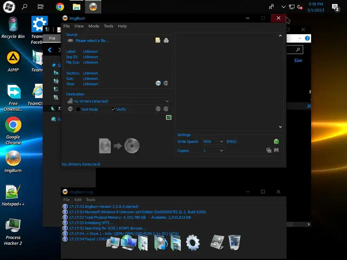
Task: Click the 'No Writers Detected!' status bar text
Action: pyautogui.click(x=81, y=164)
